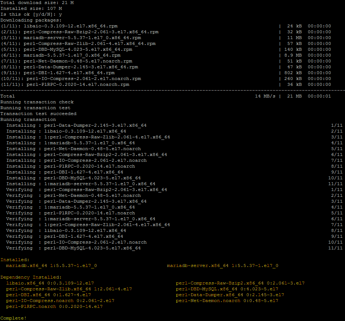The height and width of the screenshot is (321, 345).
Task: Click 'perl-Net-Daemon.noarch 0:0.48-5.el7' entry
Action: tap(227, 301)
